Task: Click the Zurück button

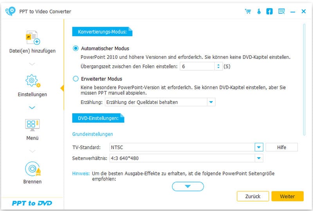Action: [253, 196]
